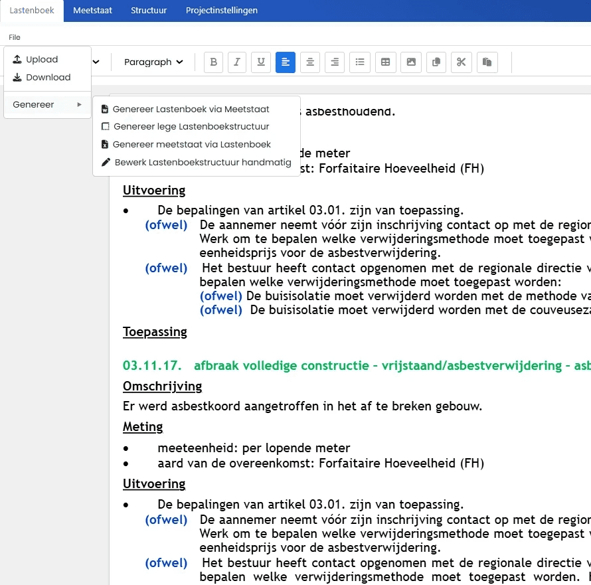This screenshot has width=591, height=585.
Task: Click the green heading 03.11.17. afbraak volledige constructie
Action: [357, 366]
